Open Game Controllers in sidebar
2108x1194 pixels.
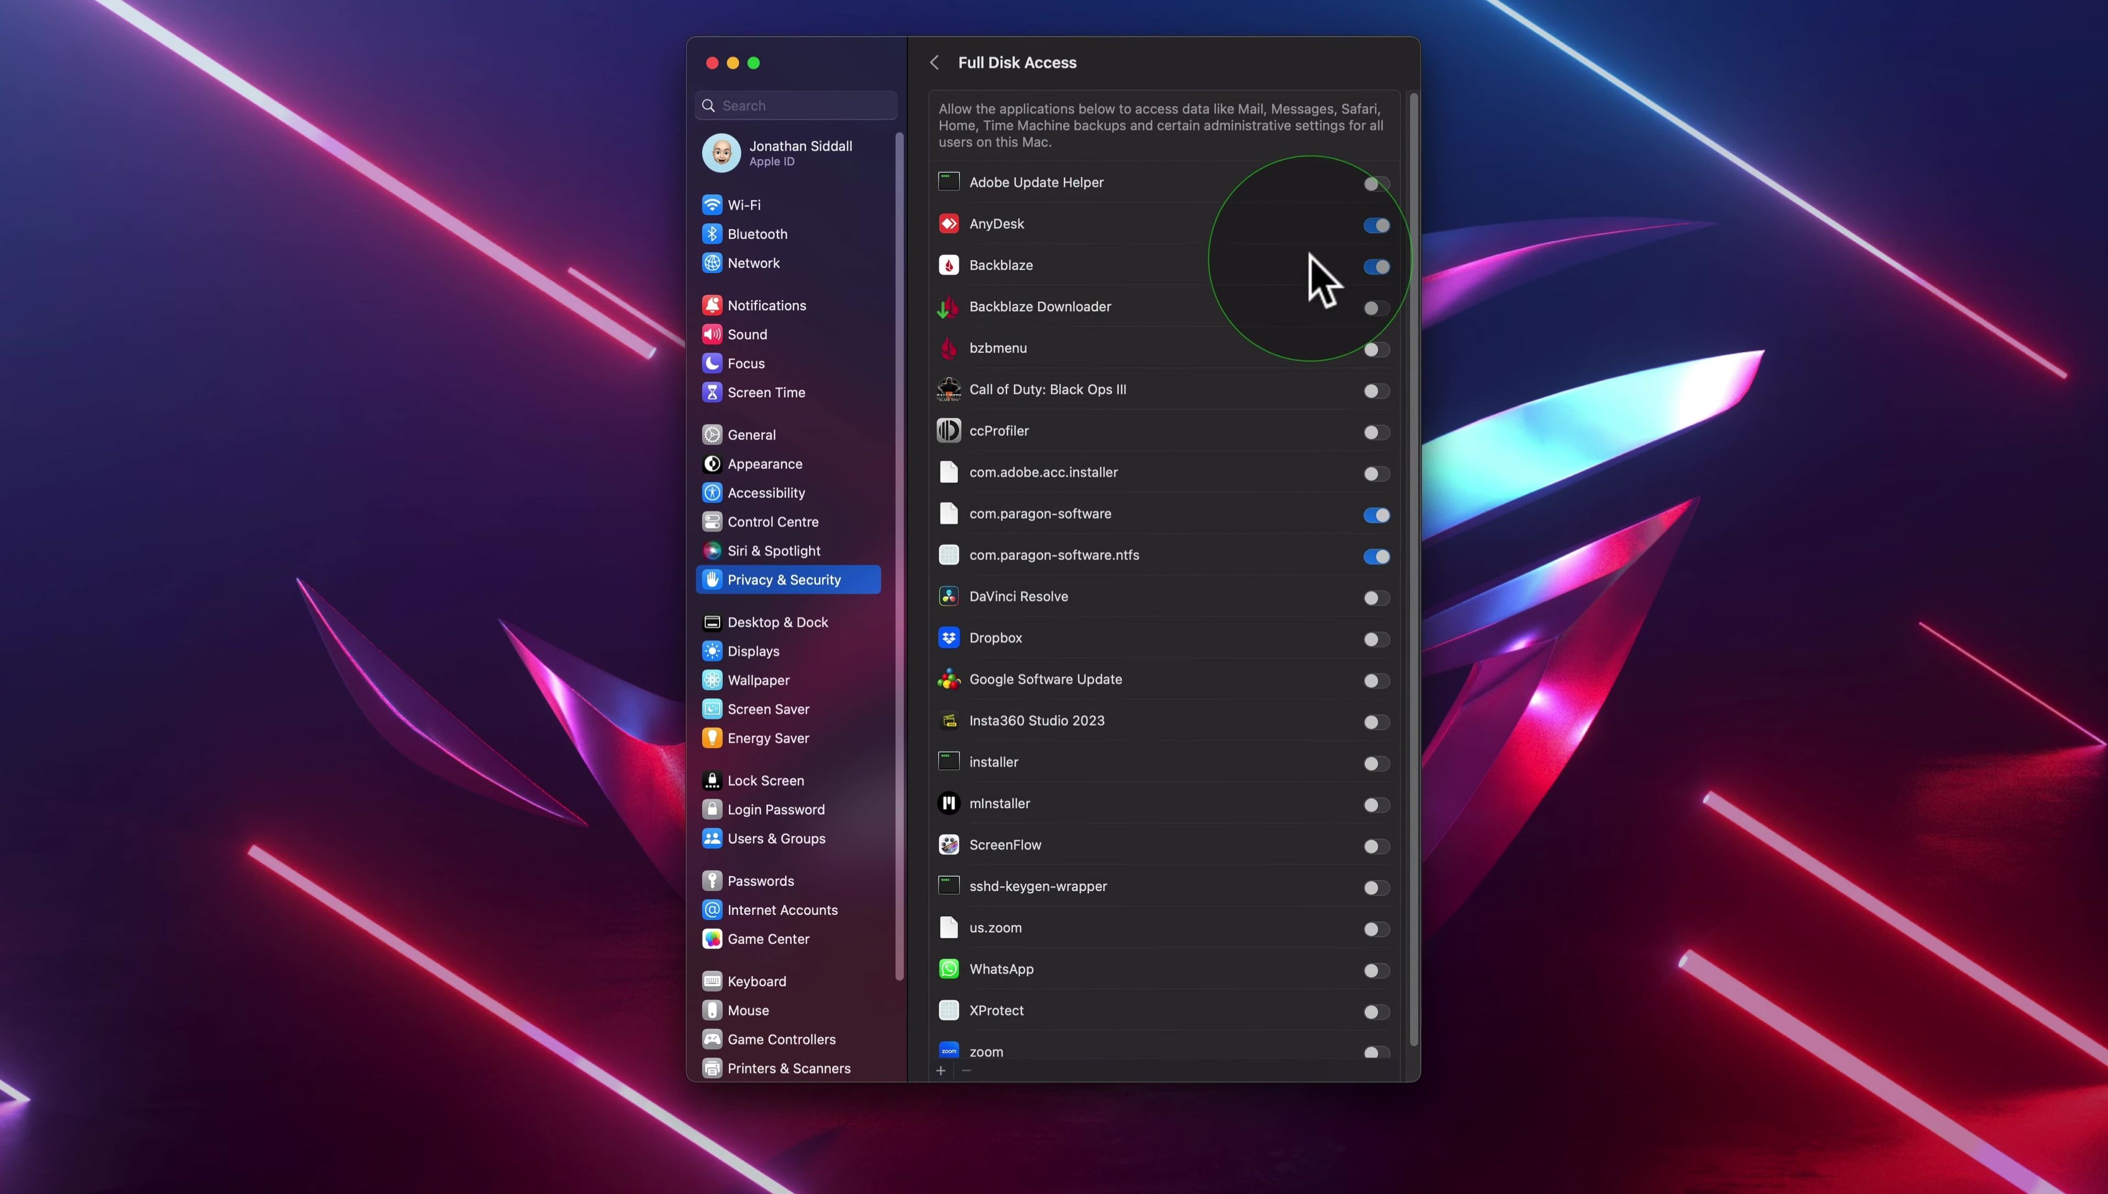click(x=788, y=1039)
